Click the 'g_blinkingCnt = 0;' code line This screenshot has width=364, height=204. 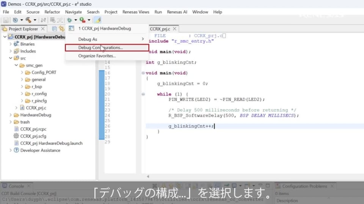182,83
